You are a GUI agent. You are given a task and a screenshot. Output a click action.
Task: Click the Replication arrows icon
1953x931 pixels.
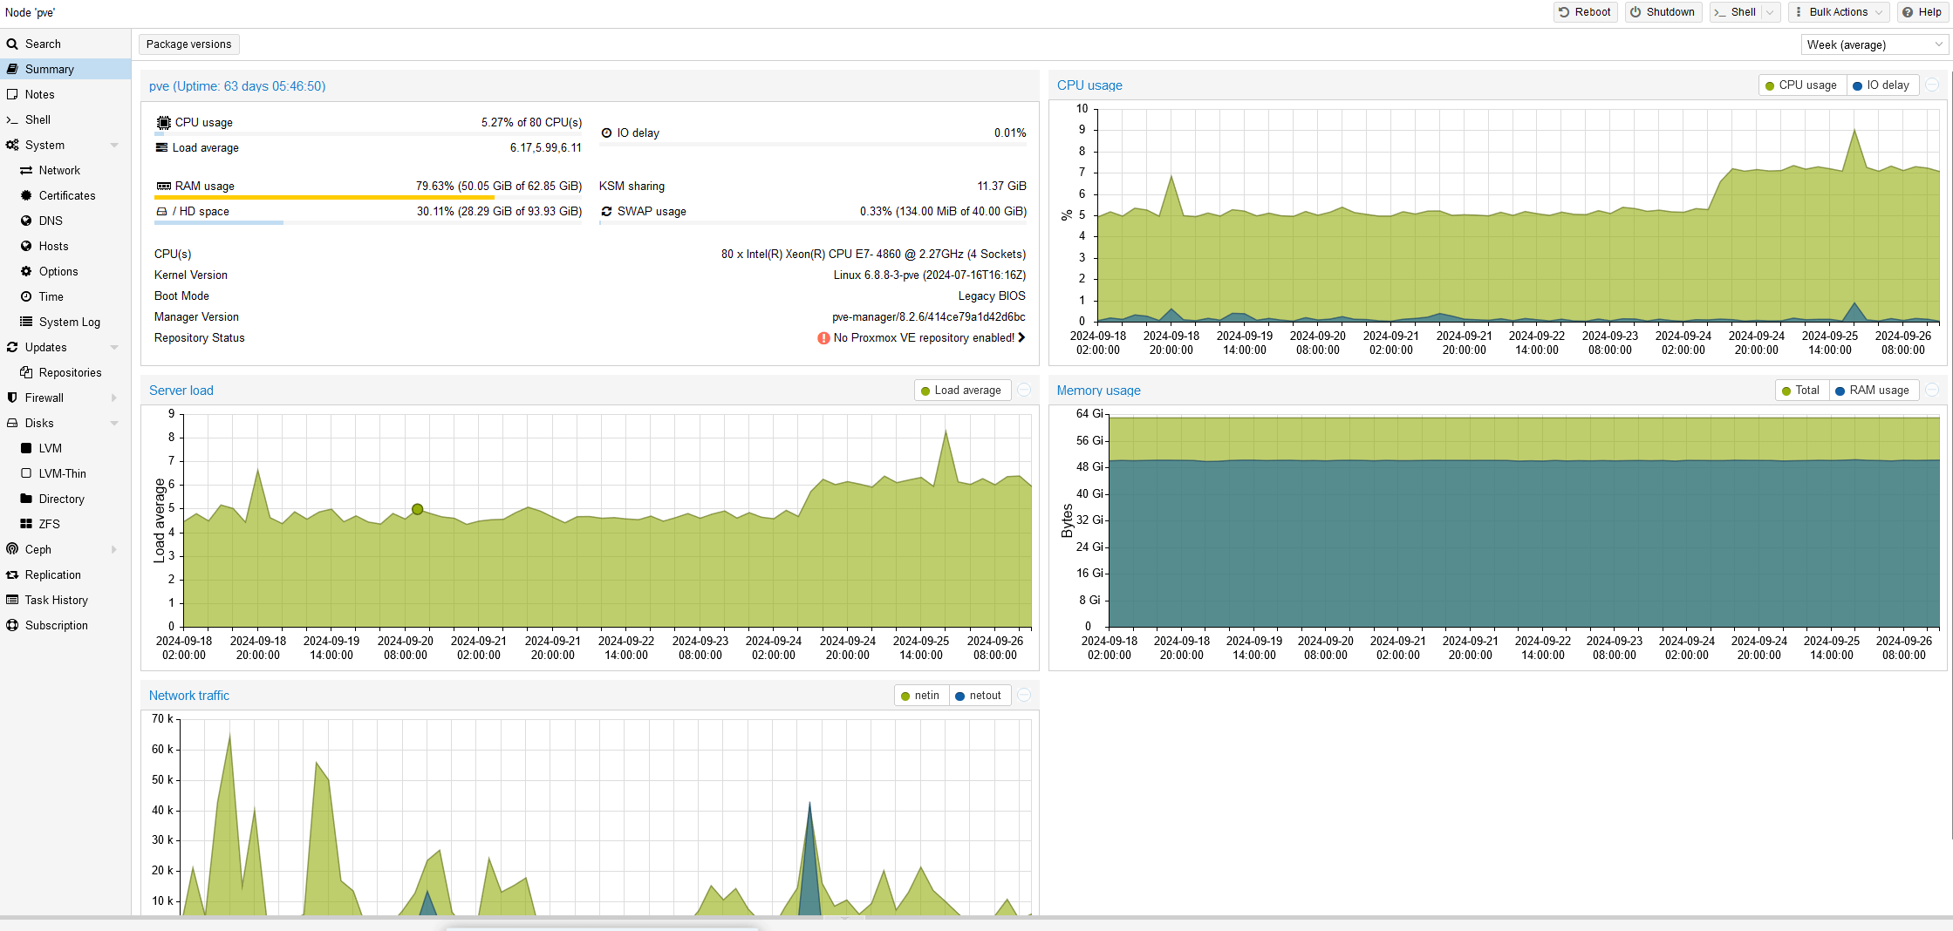(12, 574)
